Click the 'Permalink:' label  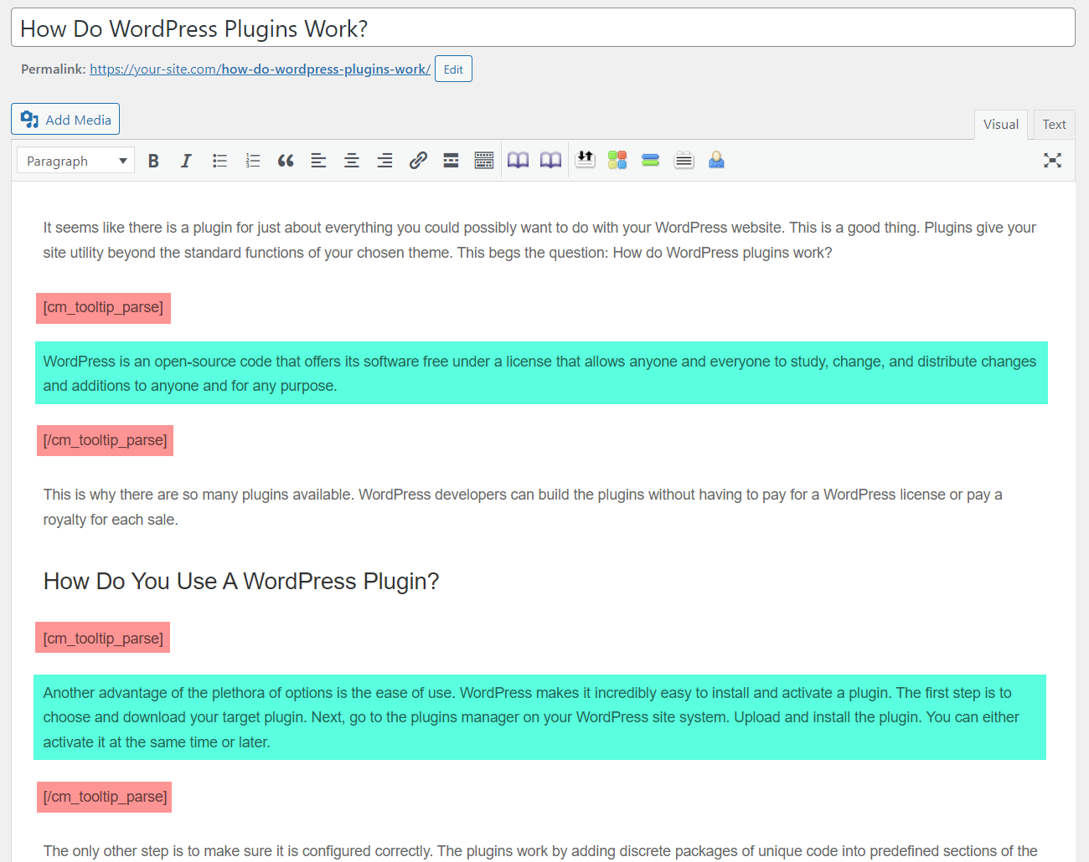point(54,69)
